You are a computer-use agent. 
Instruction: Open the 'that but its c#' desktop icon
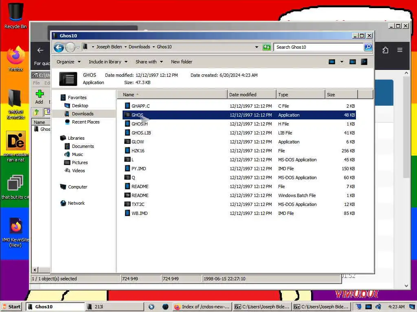coord(15,187)
